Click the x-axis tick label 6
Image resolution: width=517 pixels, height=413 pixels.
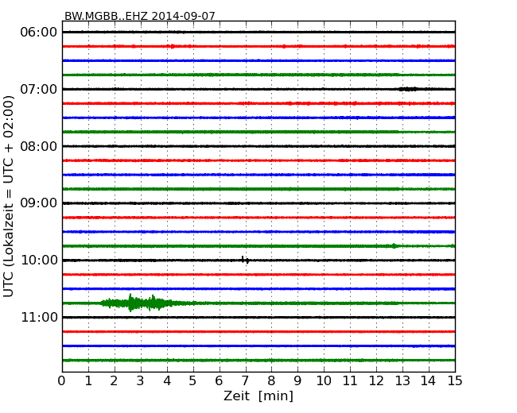pyautogui.click(x=219, y=381)
